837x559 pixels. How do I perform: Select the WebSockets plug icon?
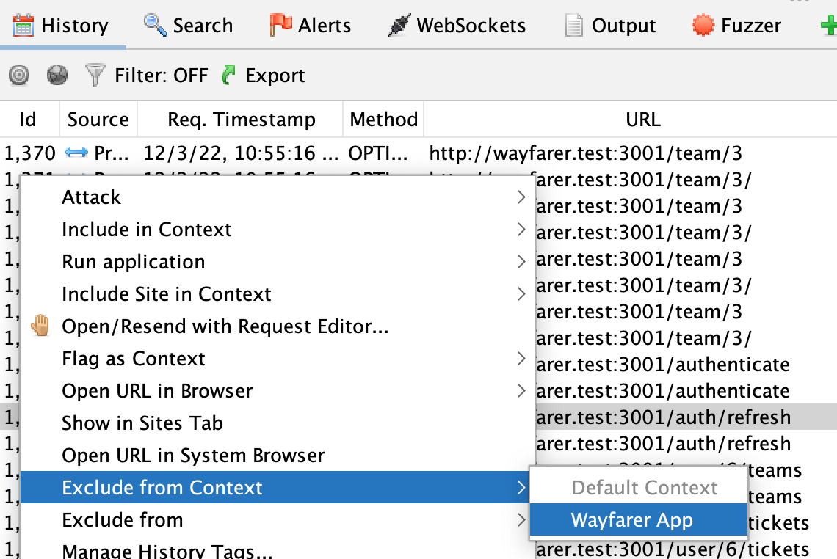pyautogui.click(x=399, y=25)
